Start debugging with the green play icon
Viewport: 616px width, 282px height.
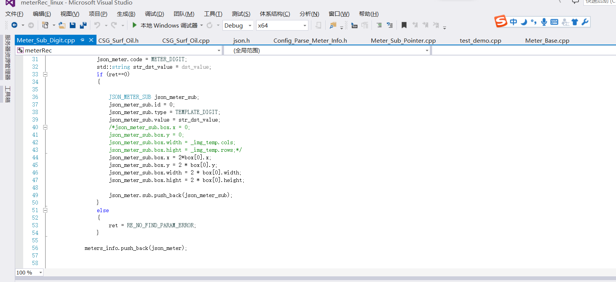pos(134,25)
